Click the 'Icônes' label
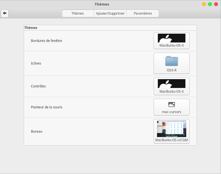The height and width of the screenshot is (174, 221). [36, 63]
